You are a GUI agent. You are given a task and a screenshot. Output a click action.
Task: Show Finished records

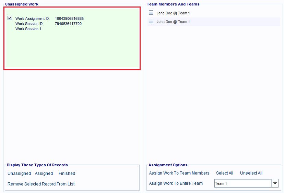(67, 173)
